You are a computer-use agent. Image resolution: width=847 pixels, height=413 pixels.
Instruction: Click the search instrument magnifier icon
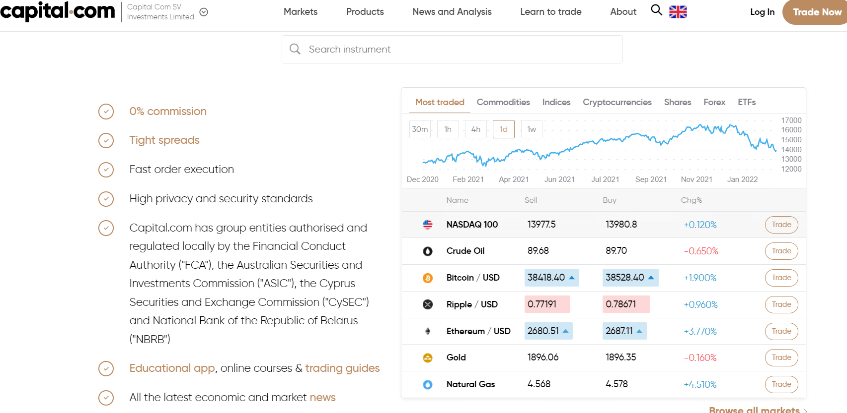pos(295,49)
